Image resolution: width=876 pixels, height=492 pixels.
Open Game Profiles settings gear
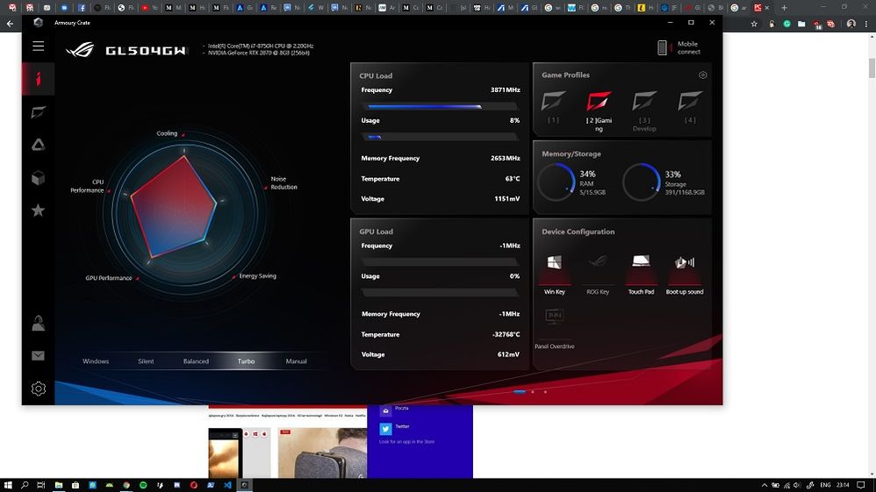pyautogui.click(x=702, y=75)
